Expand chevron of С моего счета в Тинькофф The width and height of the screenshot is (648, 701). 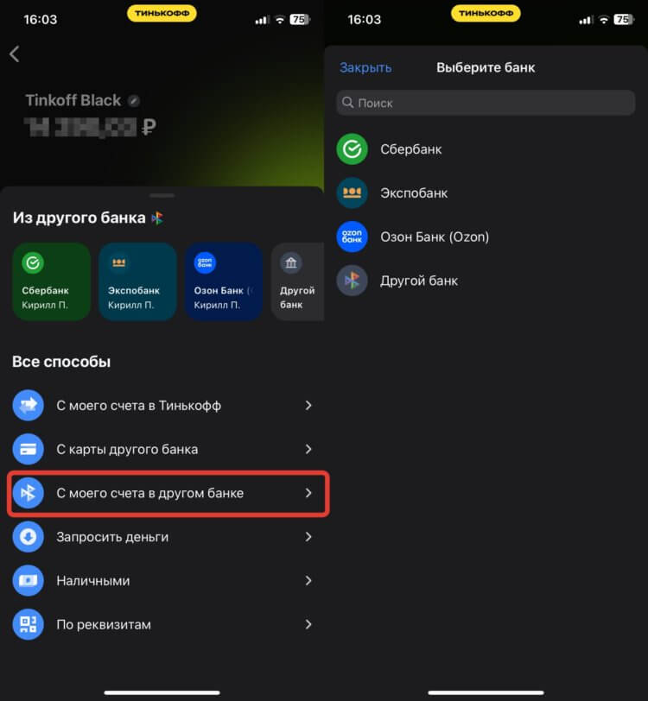(308, 406)
